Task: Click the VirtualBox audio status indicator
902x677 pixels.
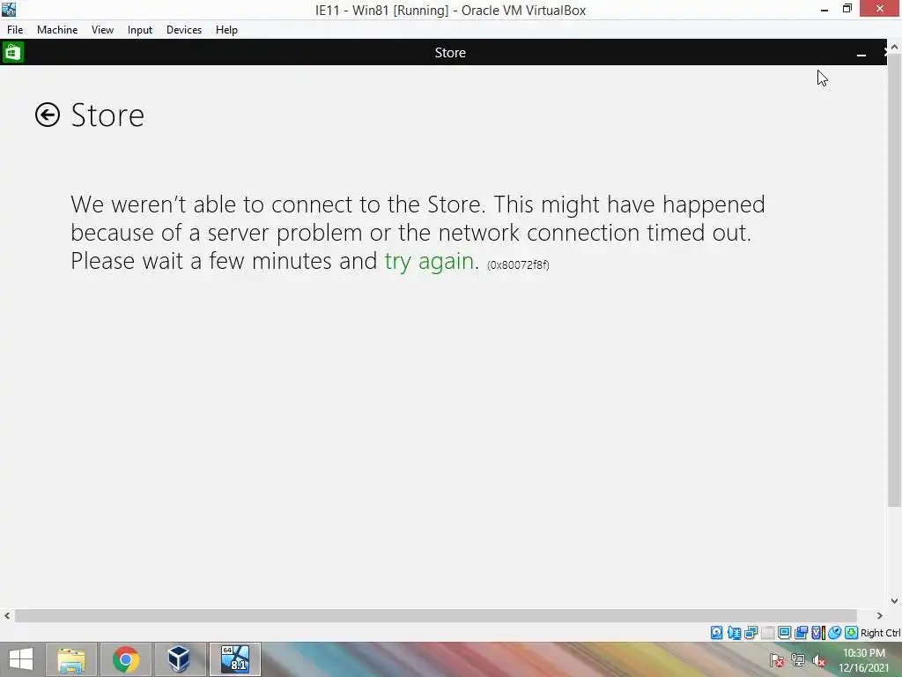Action: (x=734, y=633)
